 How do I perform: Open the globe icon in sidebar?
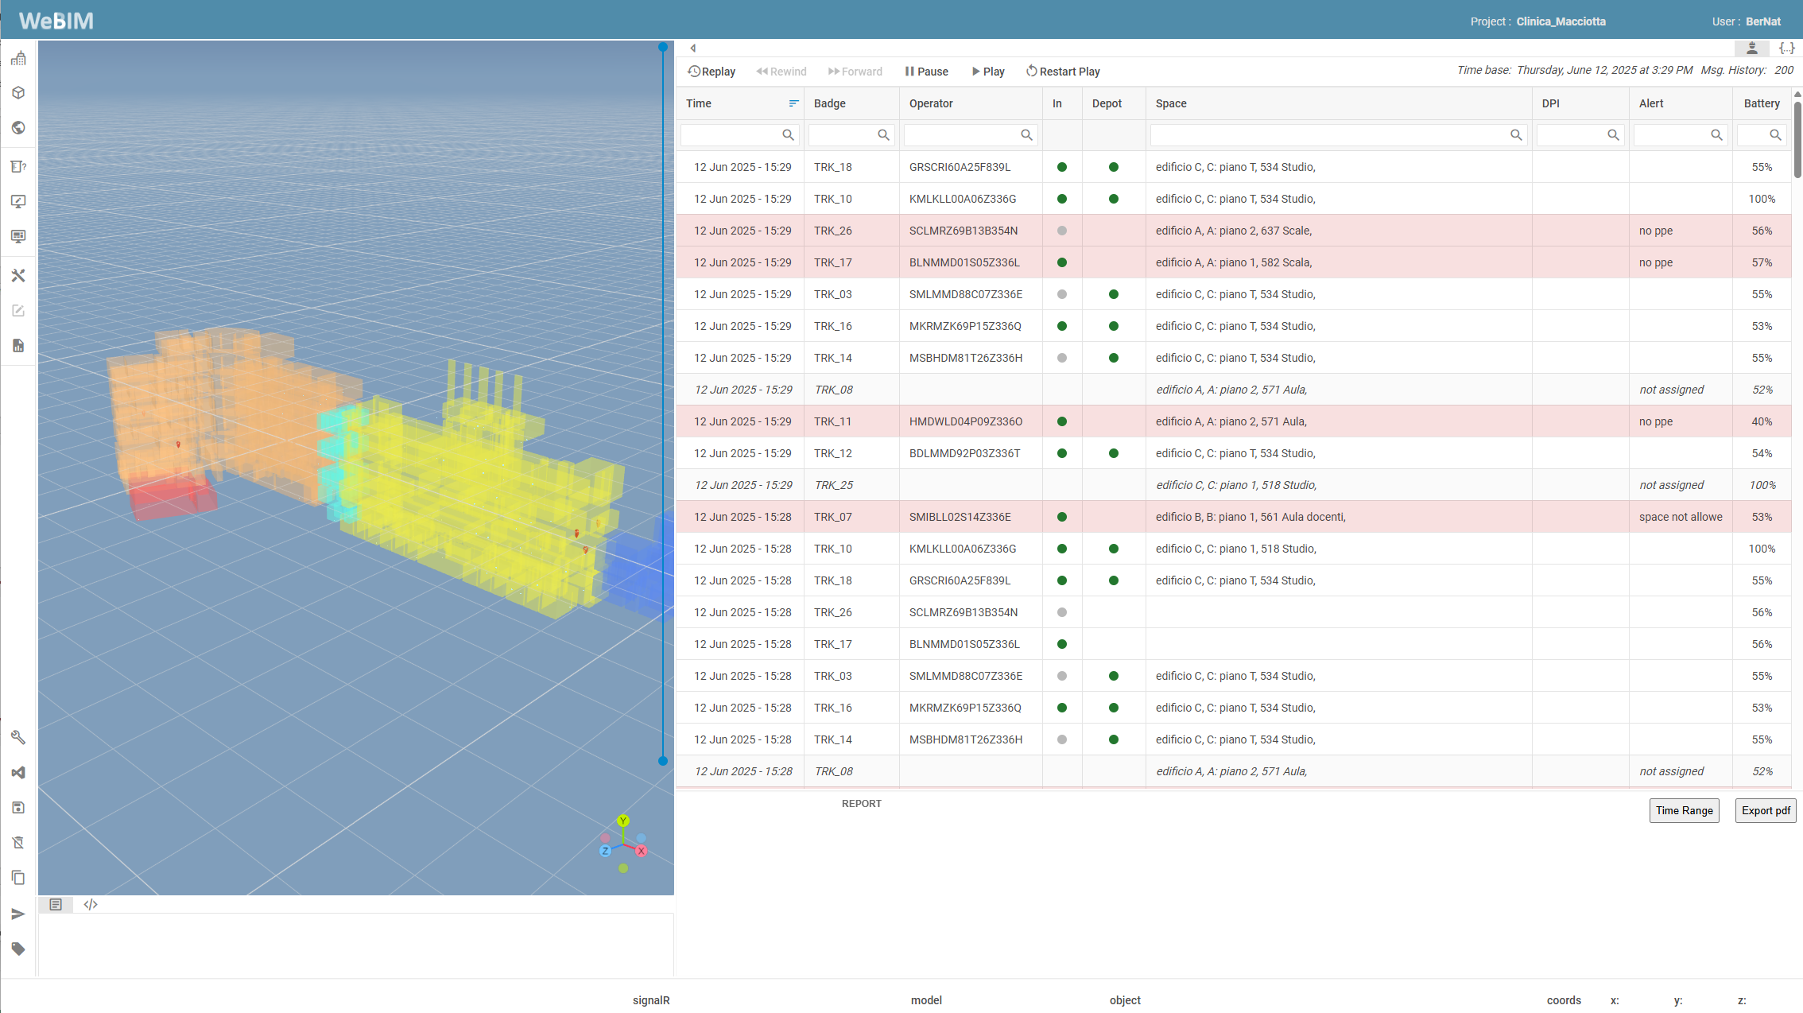[x=18, y=128]
